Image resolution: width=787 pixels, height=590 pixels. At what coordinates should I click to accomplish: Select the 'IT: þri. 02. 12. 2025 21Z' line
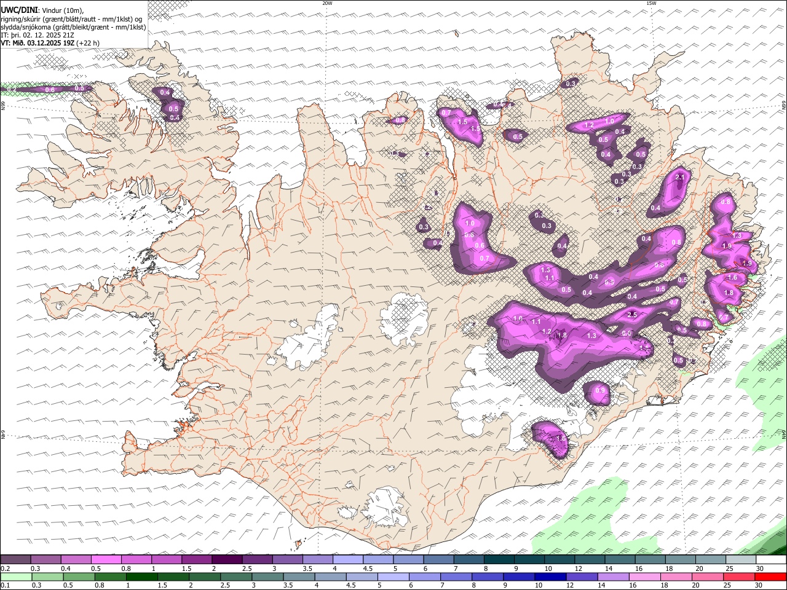point(38,35)
